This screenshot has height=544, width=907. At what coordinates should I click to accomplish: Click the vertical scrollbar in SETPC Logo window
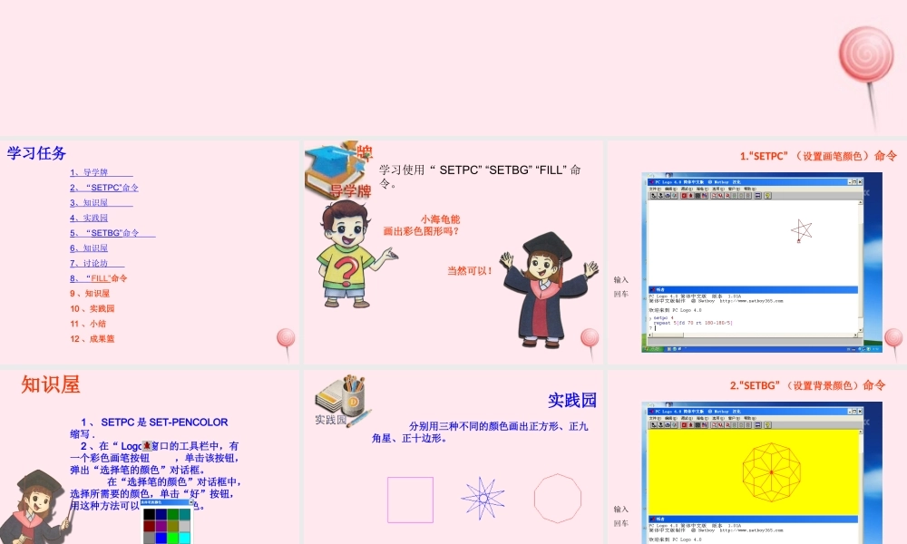pyautogui.click(x=860, y=266)
